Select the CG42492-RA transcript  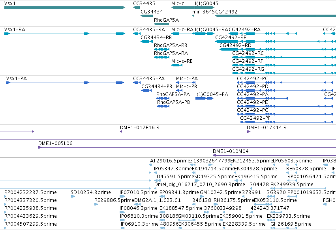click(x=263, y=34)
